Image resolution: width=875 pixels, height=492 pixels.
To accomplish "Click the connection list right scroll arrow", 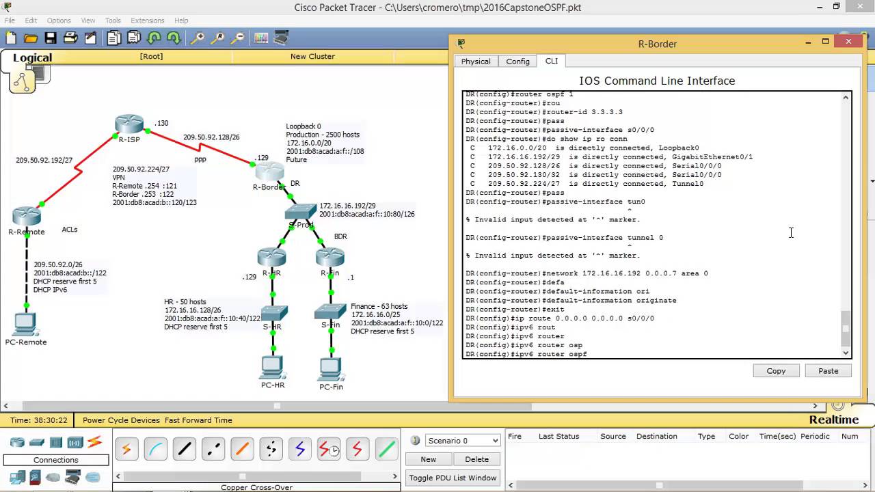I will [394, 476].
